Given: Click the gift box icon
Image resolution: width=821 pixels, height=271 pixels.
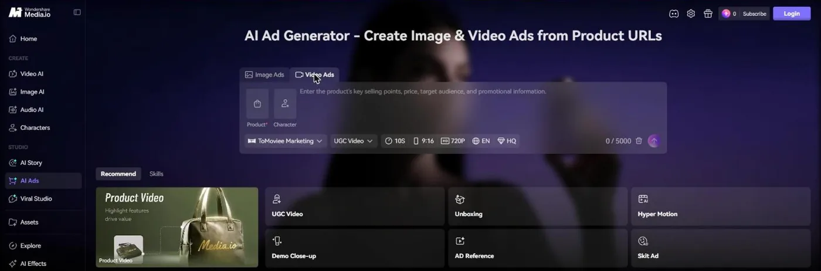Looking at the screenshot, I should (708, 13).
